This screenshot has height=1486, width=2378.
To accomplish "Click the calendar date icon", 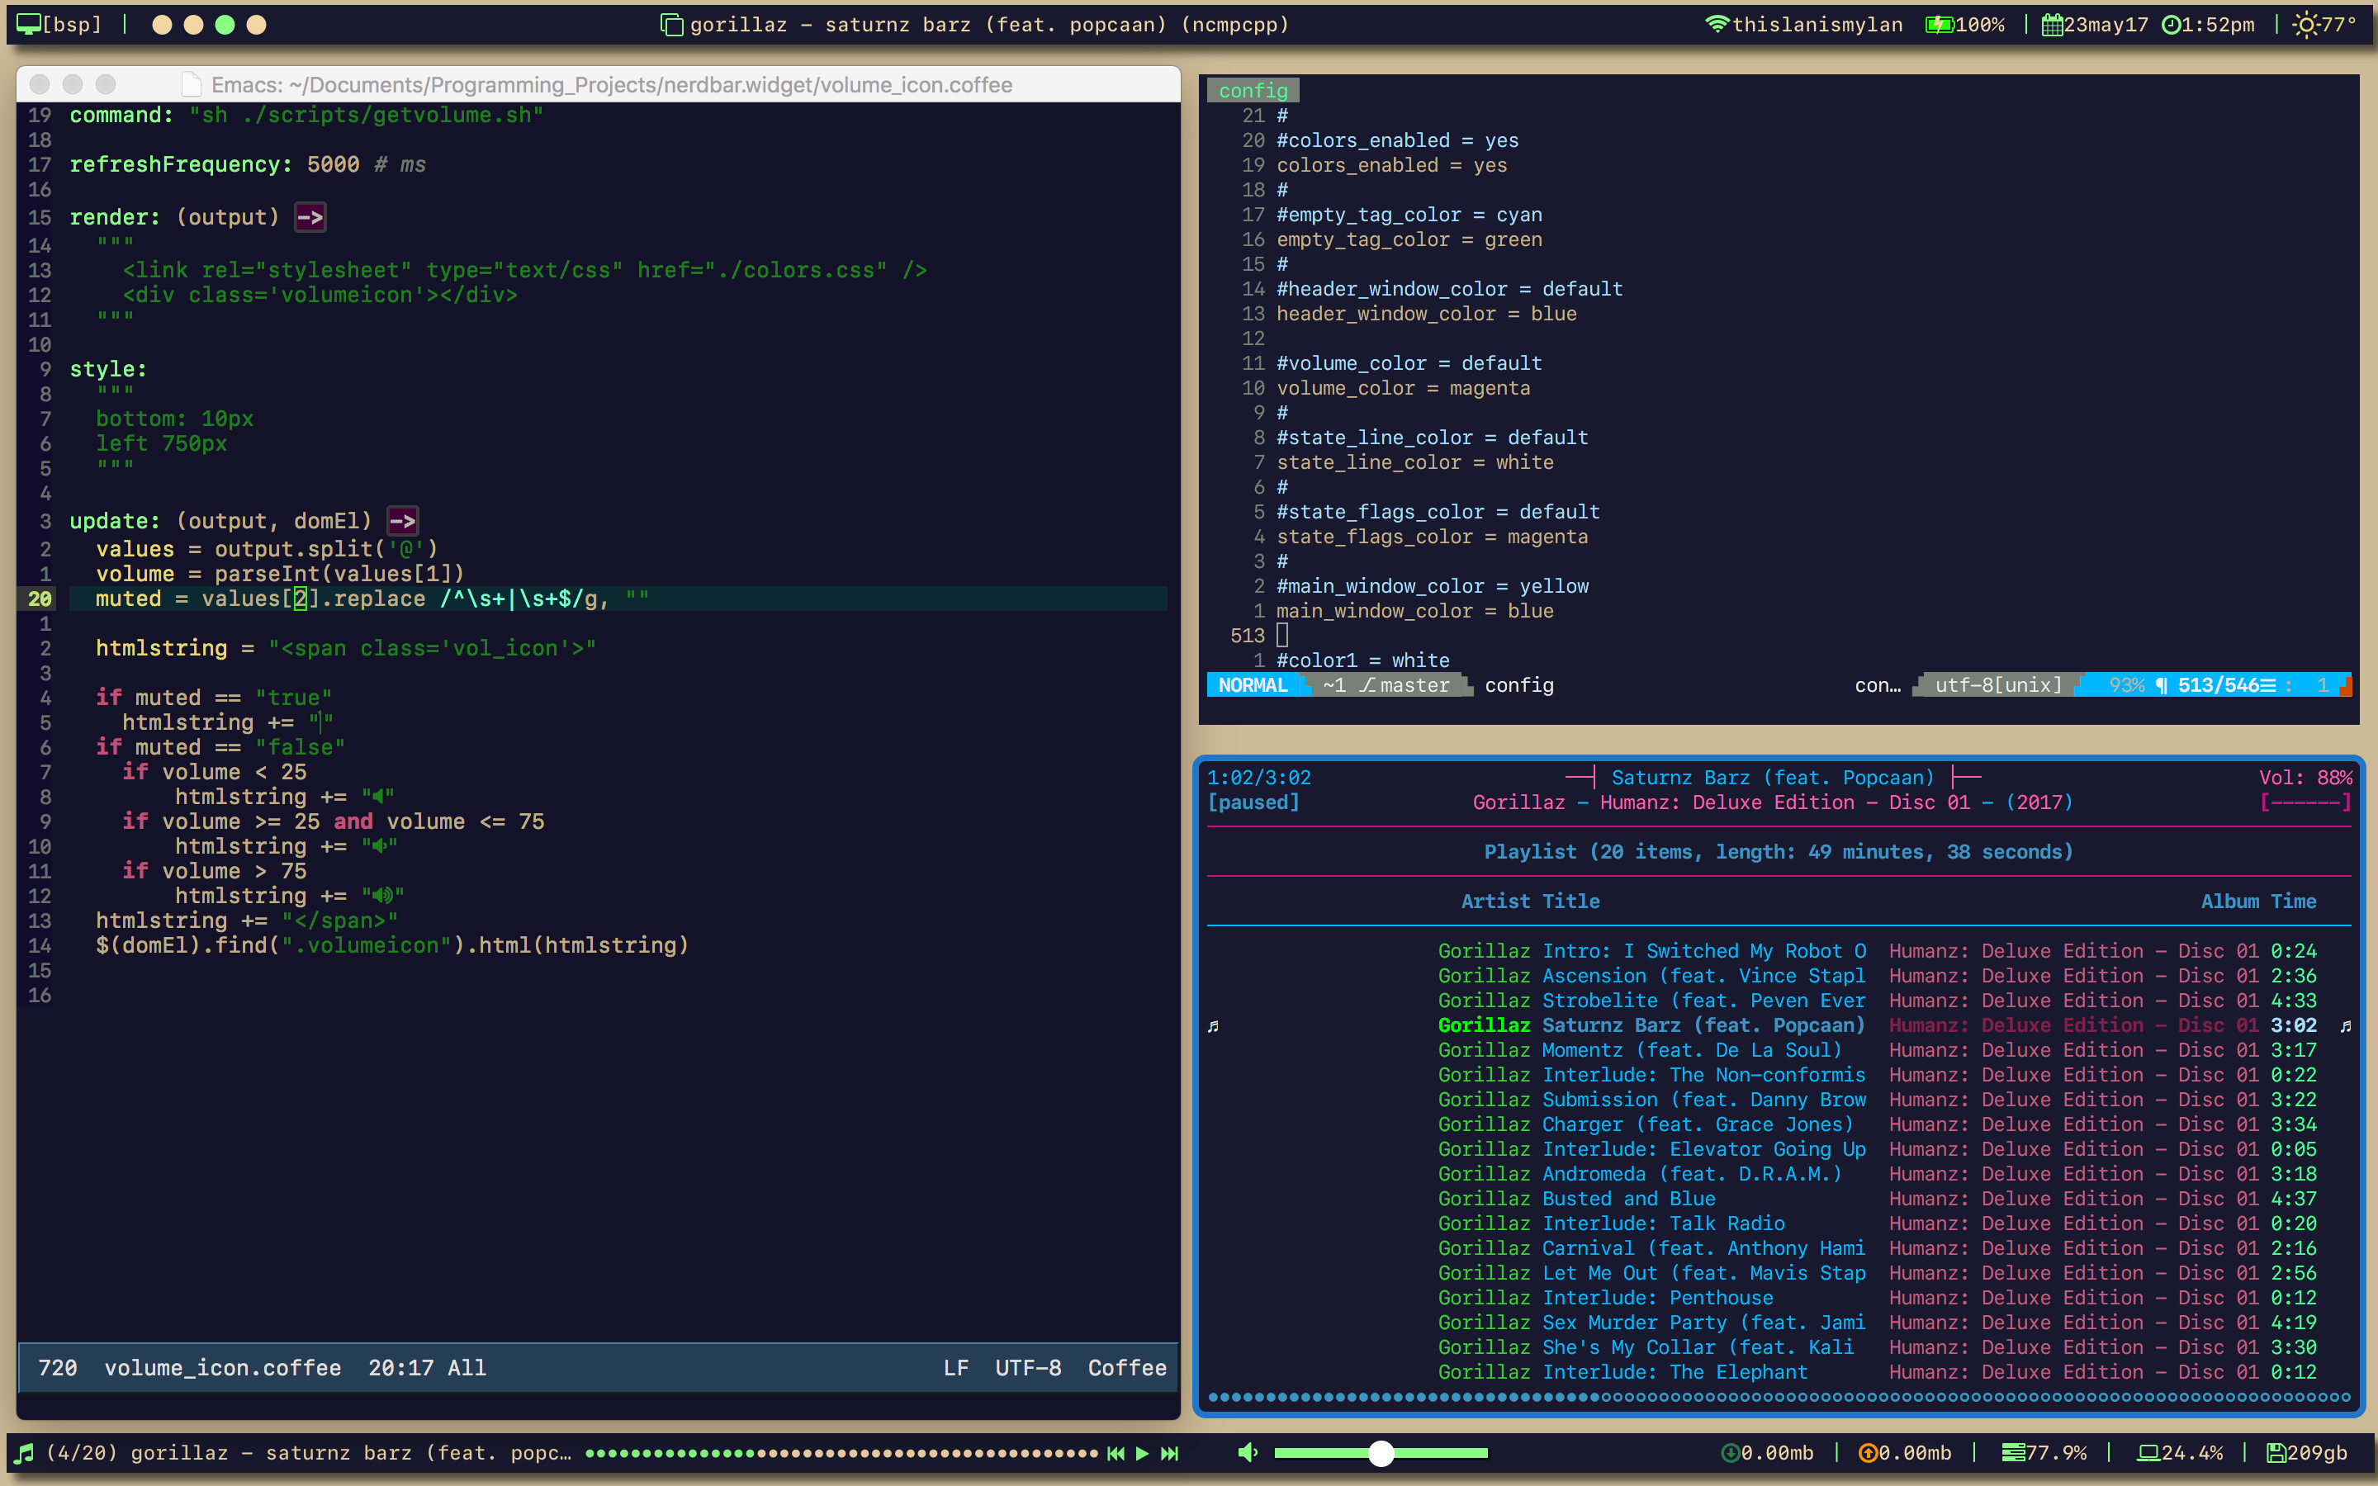I will point(2052,25).
